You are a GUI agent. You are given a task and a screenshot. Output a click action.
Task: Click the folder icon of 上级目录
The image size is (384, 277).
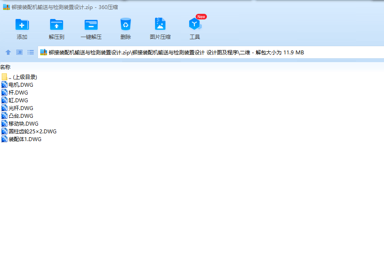click(4, 77)
